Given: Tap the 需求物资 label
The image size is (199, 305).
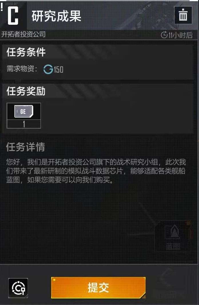Looking at the screenshot, I should click(x=22, y=69).
